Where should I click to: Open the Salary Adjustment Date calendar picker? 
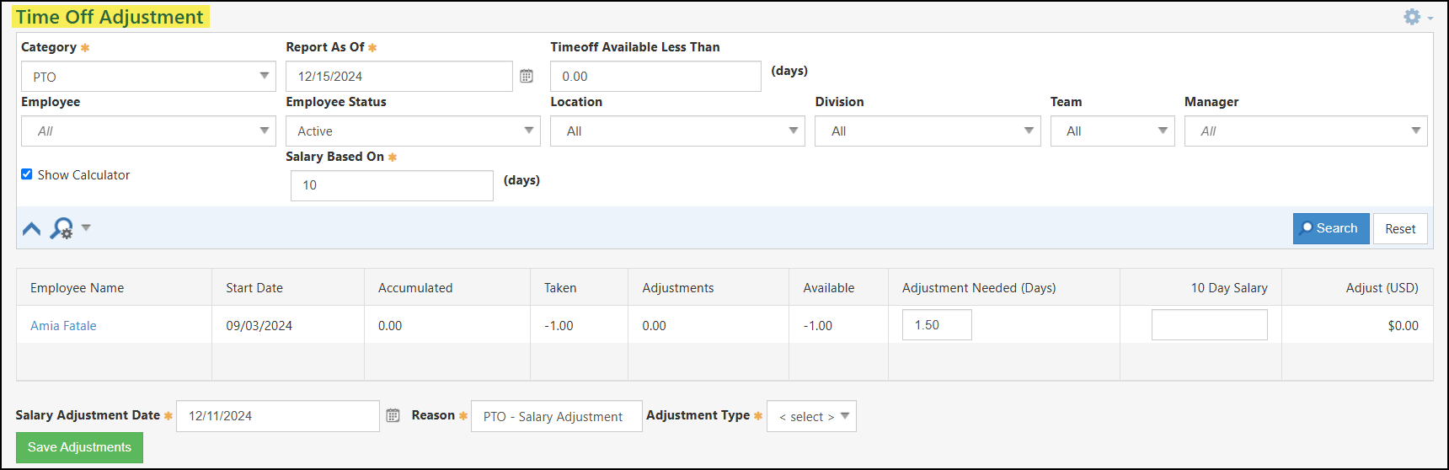(x=393, y=415)
